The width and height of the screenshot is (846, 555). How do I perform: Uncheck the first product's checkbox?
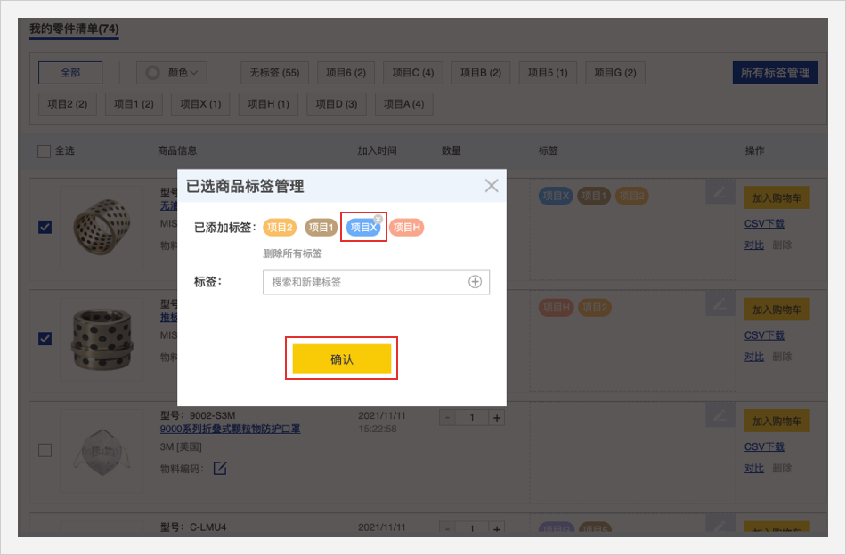coord(45,227)
